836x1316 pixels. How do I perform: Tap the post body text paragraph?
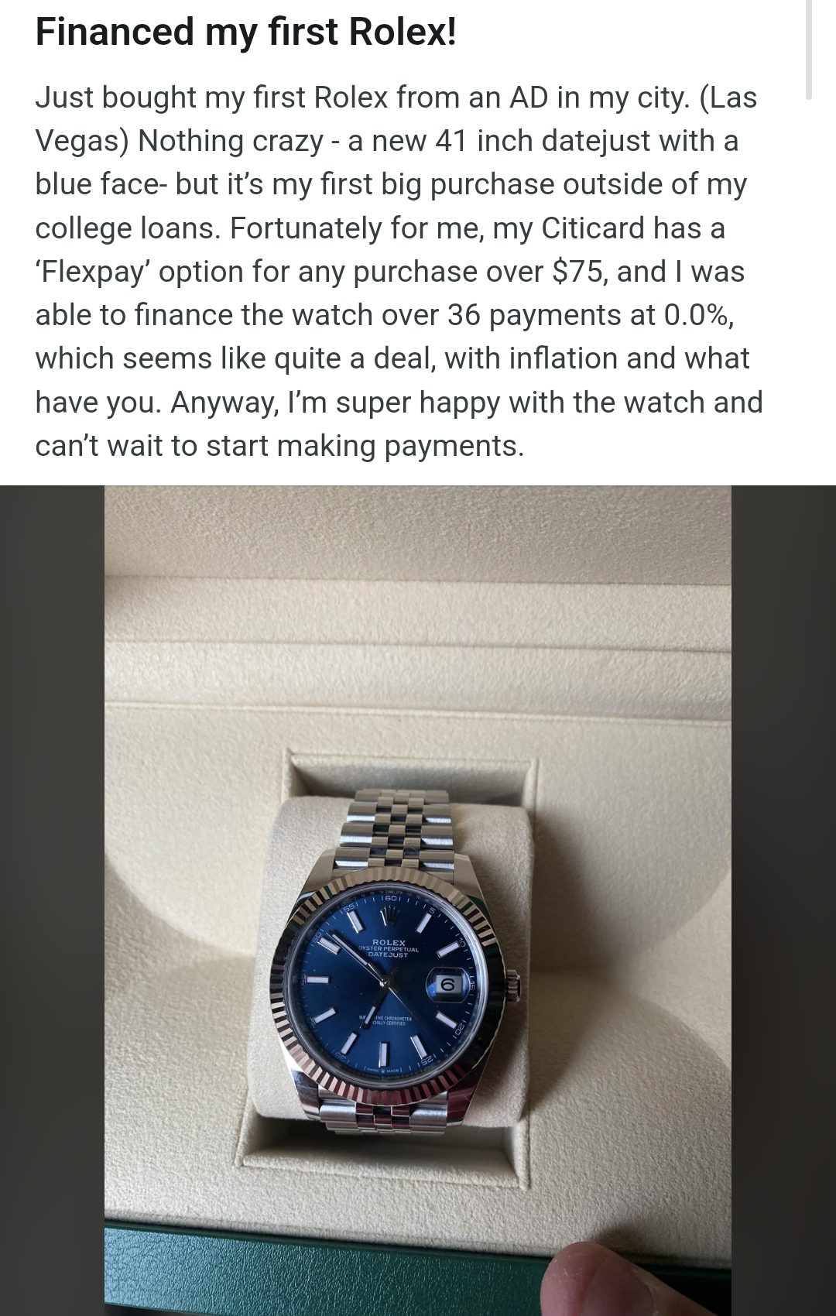coord(399,271)
